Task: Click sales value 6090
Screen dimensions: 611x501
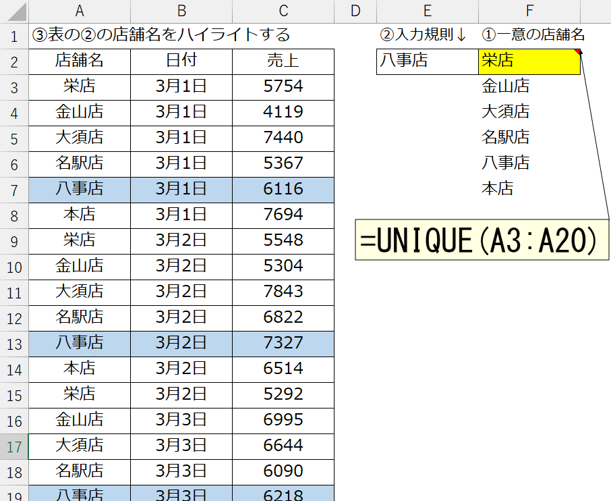Action: 283,472
